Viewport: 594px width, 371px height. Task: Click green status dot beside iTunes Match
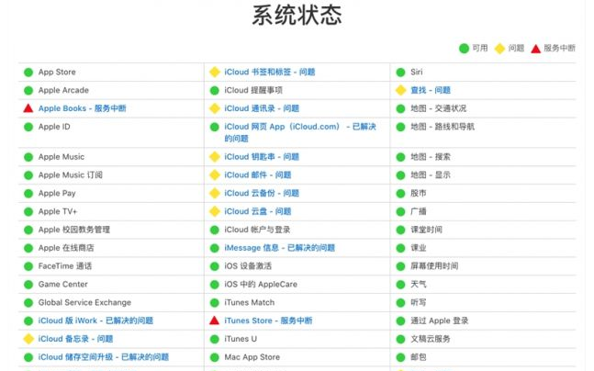point(215,302)
